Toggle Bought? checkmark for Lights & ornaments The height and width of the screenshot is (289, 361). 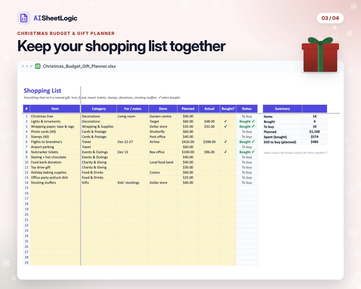[225, 121]
